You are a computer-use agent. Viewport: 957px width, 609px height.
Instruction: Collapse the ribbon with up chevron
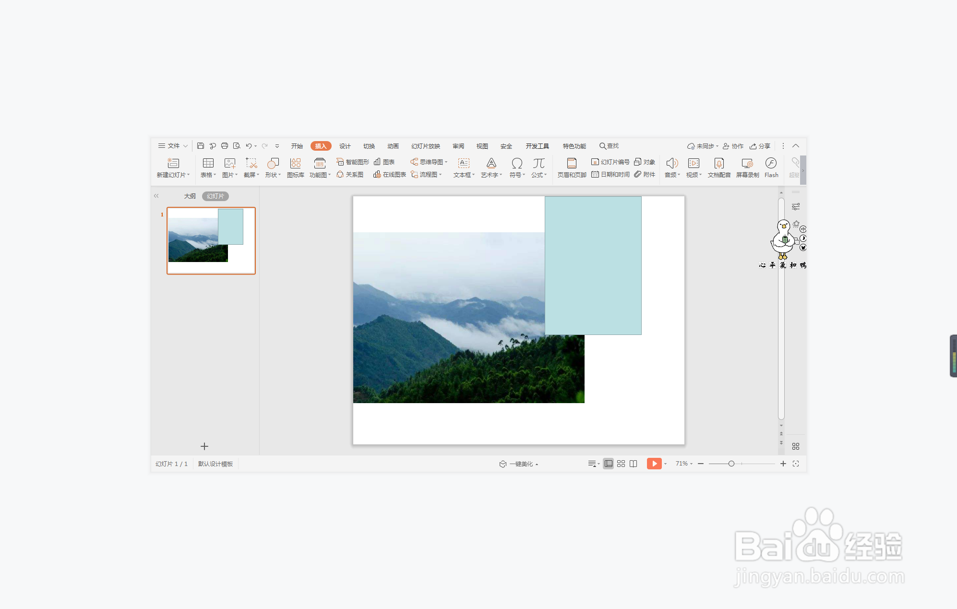pyautogui.click(x=796, y=146)
